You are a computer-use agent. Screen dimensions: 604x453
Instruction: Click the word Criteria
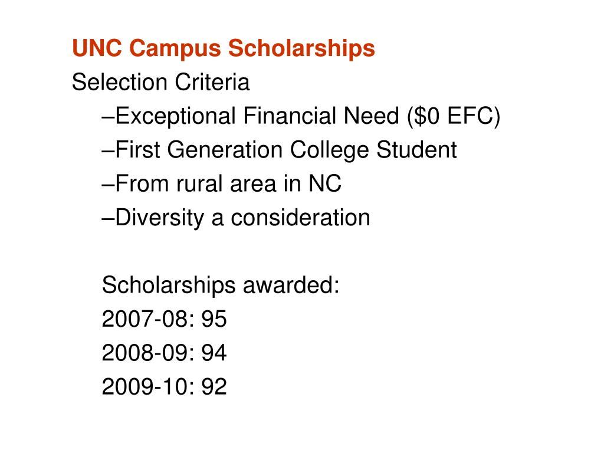212,82
